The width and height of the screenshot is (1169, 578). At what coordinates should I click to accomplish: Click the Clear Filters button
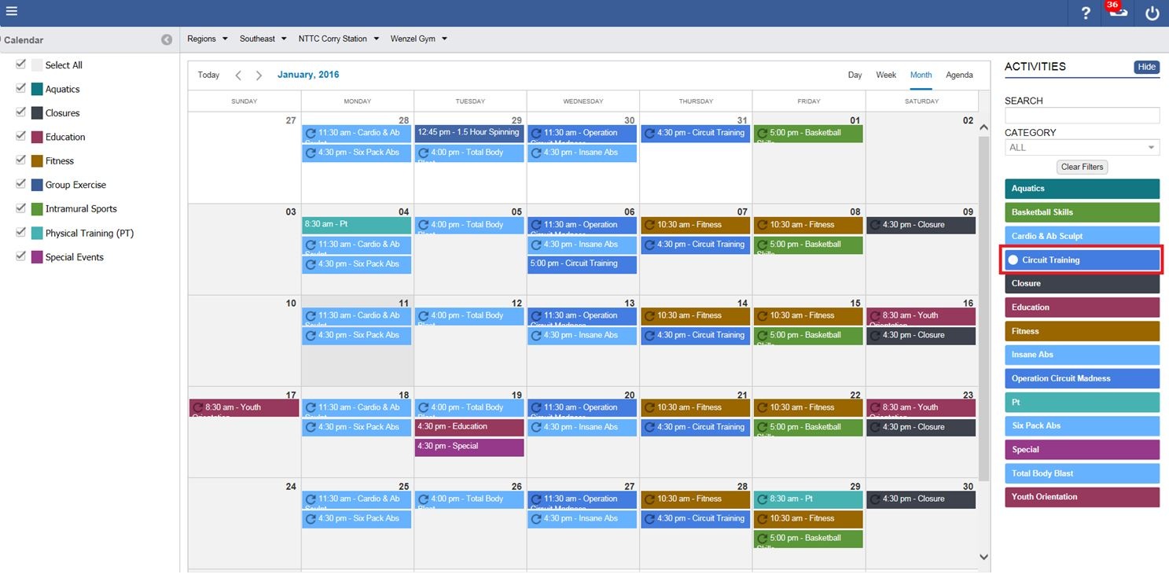pos(1082,167)
